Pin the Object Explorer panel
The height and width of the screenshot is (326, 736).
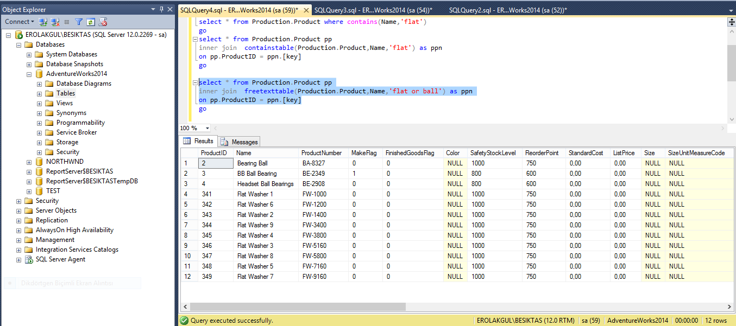coord(161,9)
